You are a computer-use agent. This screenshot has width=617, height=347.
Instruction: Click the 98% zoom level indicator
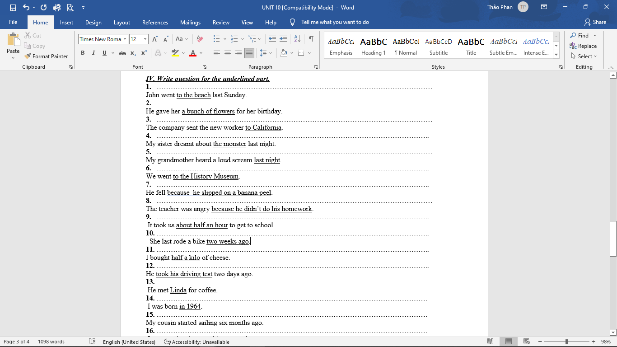pyautogui.click(x=606, y=342)
